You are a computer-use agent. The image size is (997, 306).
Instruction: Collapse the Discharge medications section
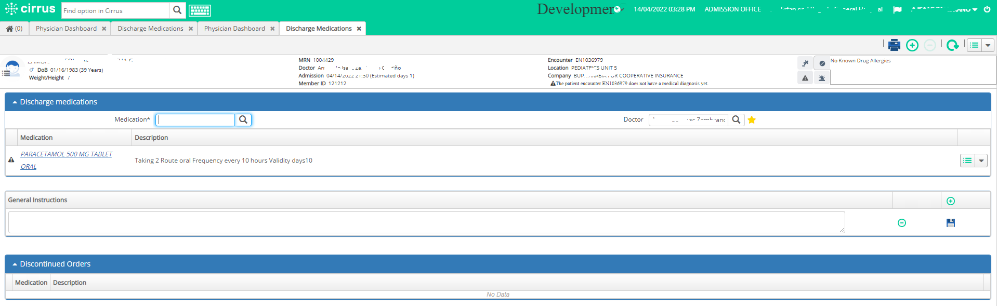[x=15, y=102]
